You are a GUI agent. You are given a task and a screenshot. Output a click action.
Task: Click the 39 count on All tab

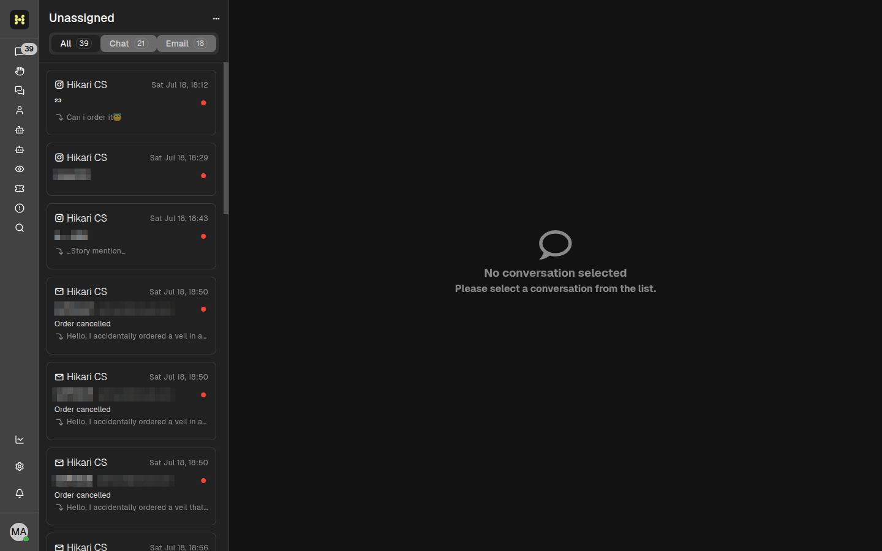pyautogui.click(x=84, y=43)
